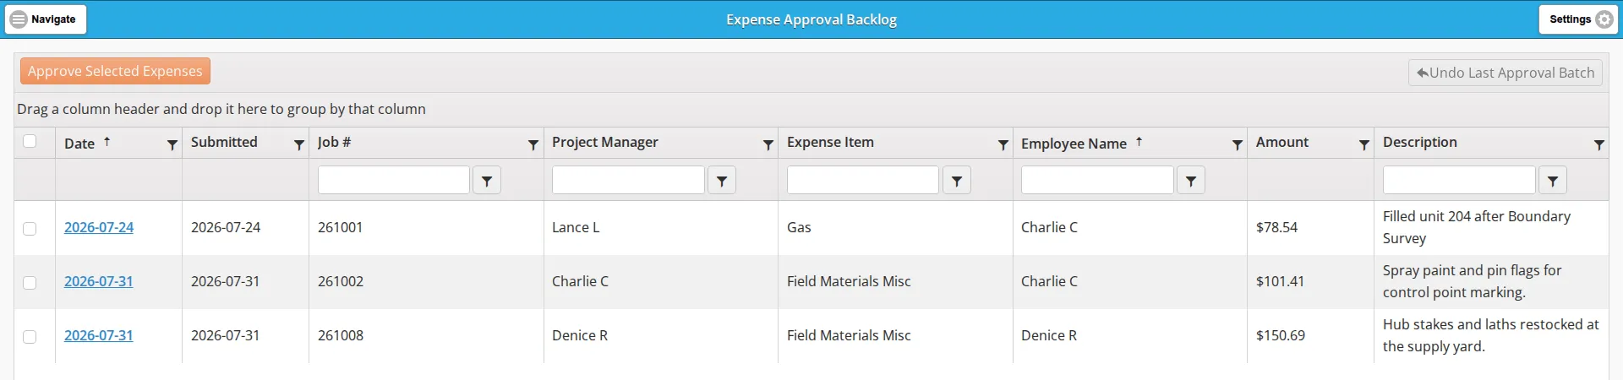This screenshot has width=1623, height=380.
Task: Open filter operator button beside Project Manager filter box
Action: point(722,180)
